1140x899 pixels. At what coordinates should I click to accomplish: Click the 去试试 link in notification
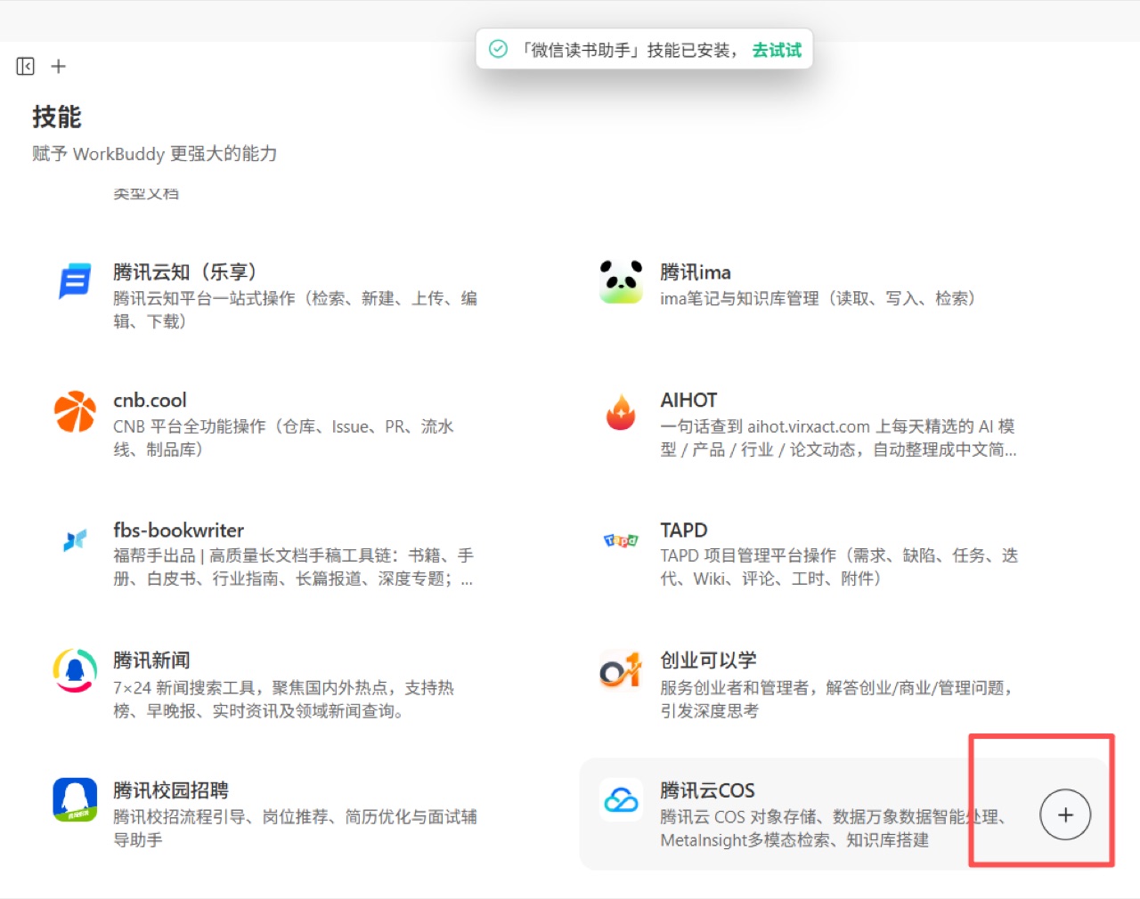click(777, 50)
